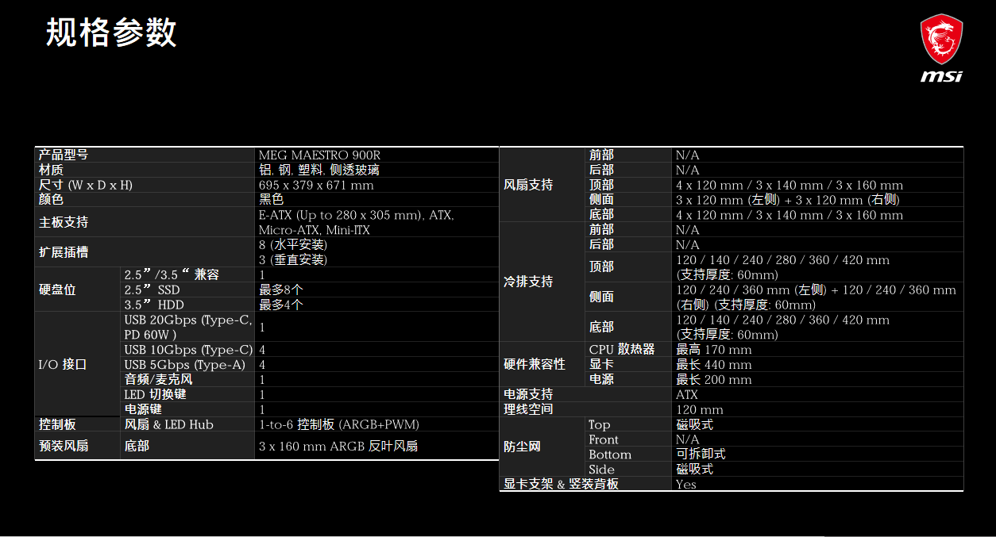Screen dimensions: 996x537
Task: Select the "防尘网" category label
Action: click(x=522, y=447)
